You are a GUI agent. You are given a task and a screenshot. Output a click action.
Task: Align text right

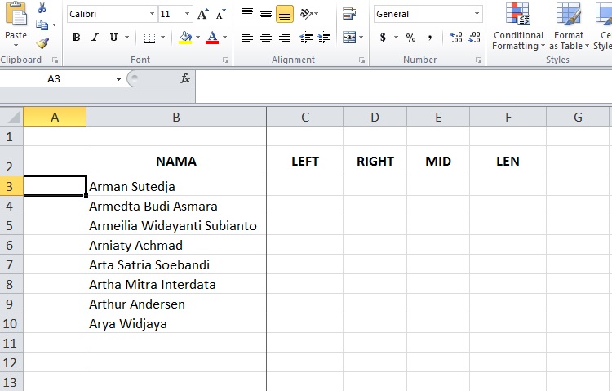click(285, 38)
